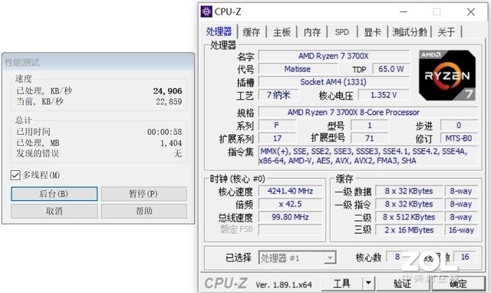Click the extended family value 17
The image size is (491, 293).
[x=277, y=138]
